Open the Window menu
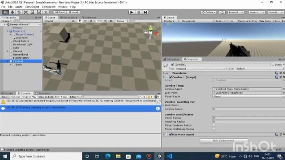 (x=63, y=7)
